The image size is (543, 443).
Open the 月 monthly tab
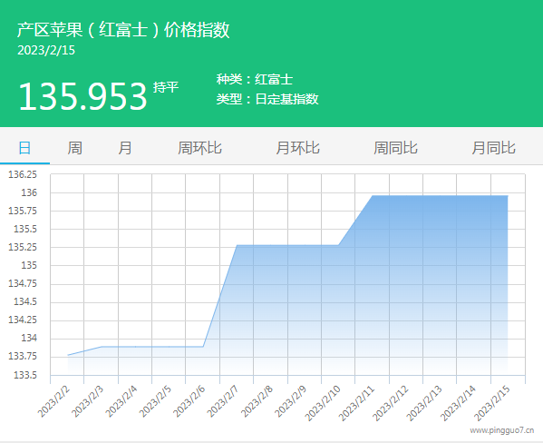125,148
